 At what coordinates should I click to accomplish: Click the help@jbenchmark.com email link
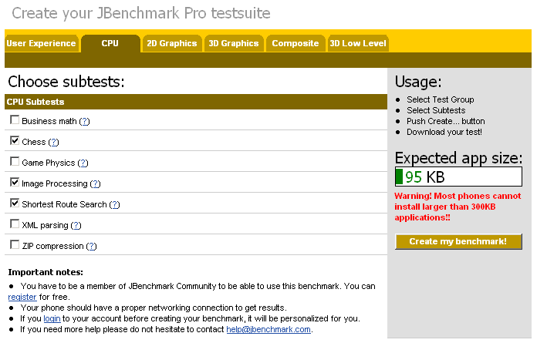268,329
